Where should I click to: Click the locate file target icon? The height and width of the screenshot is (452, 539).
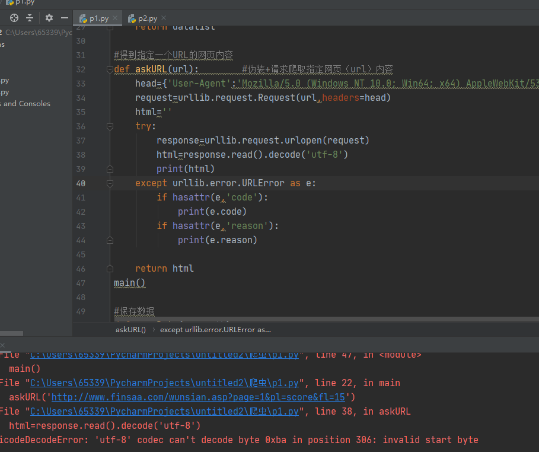click(x=14, y=18)
